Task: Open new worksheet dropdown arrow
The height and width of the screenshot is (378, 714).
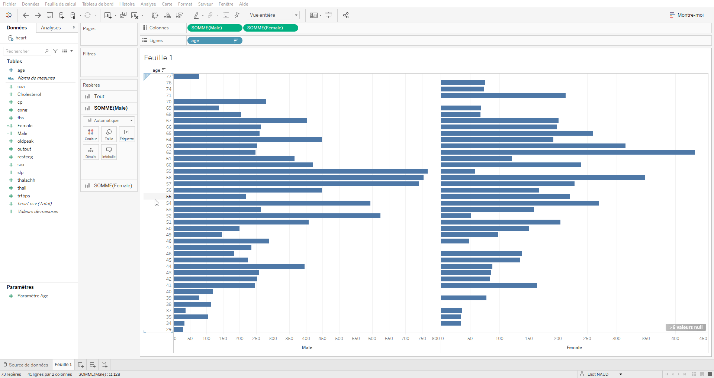Action: coord(115,16)
